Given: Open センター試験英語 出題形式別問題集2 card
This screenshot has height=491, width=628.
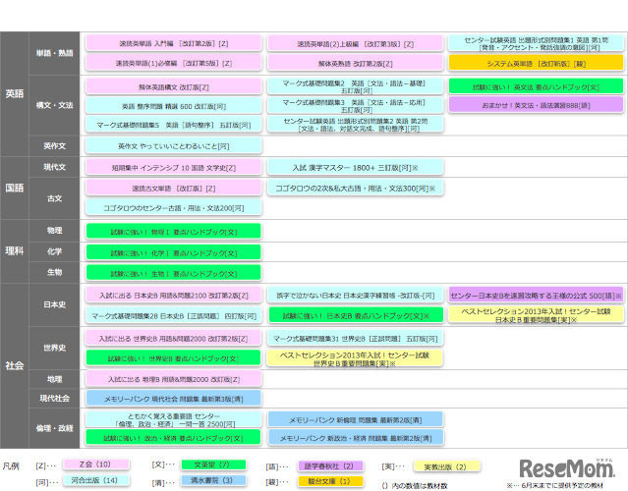Looking at the screenshot, I should tap(355, 125).
